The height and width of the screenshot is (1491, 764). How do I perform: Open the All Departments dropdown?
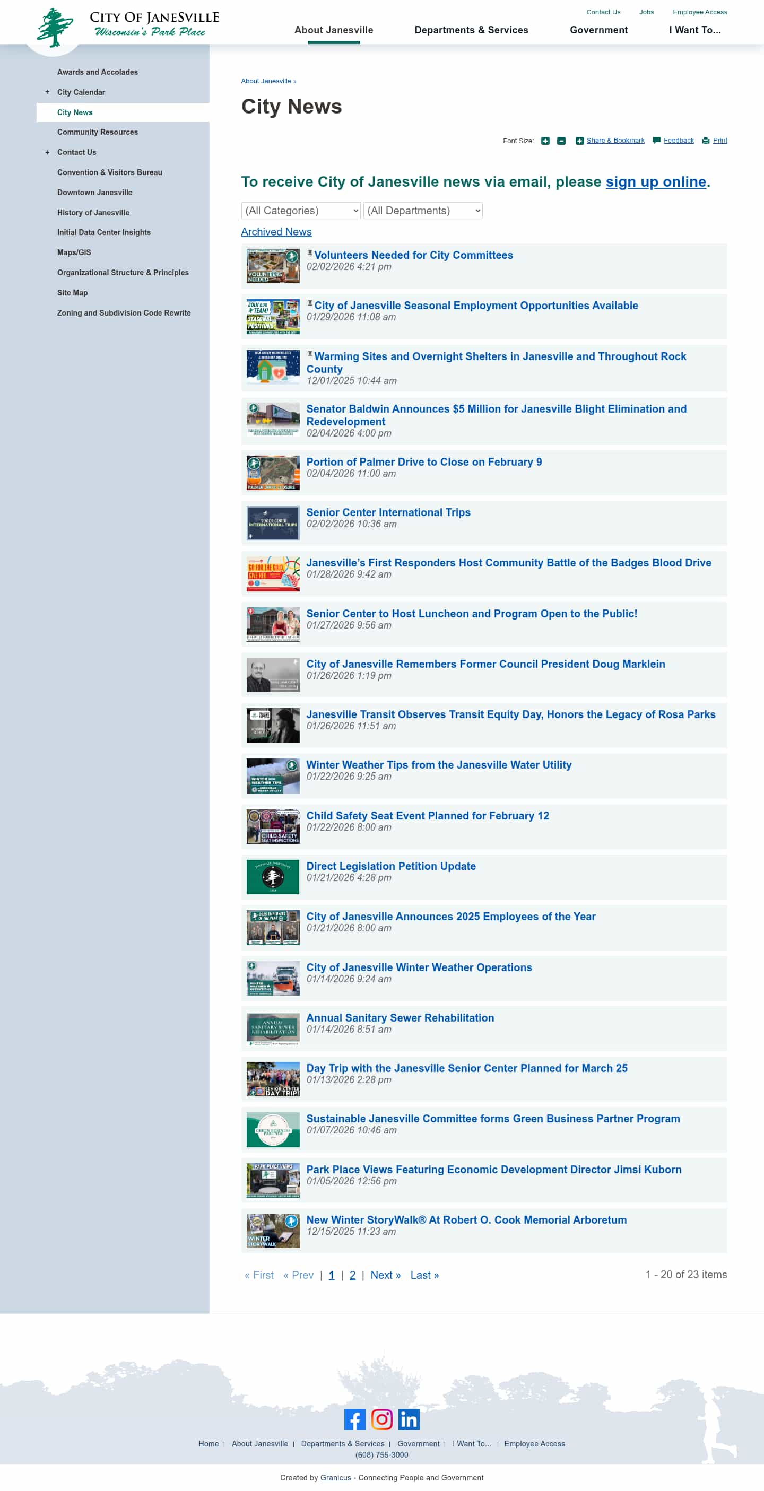[423, 210]
